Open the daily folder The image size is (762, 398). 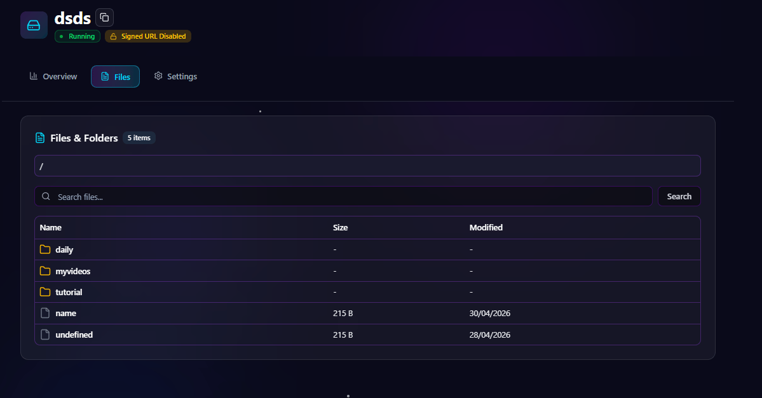click(64, 249)
